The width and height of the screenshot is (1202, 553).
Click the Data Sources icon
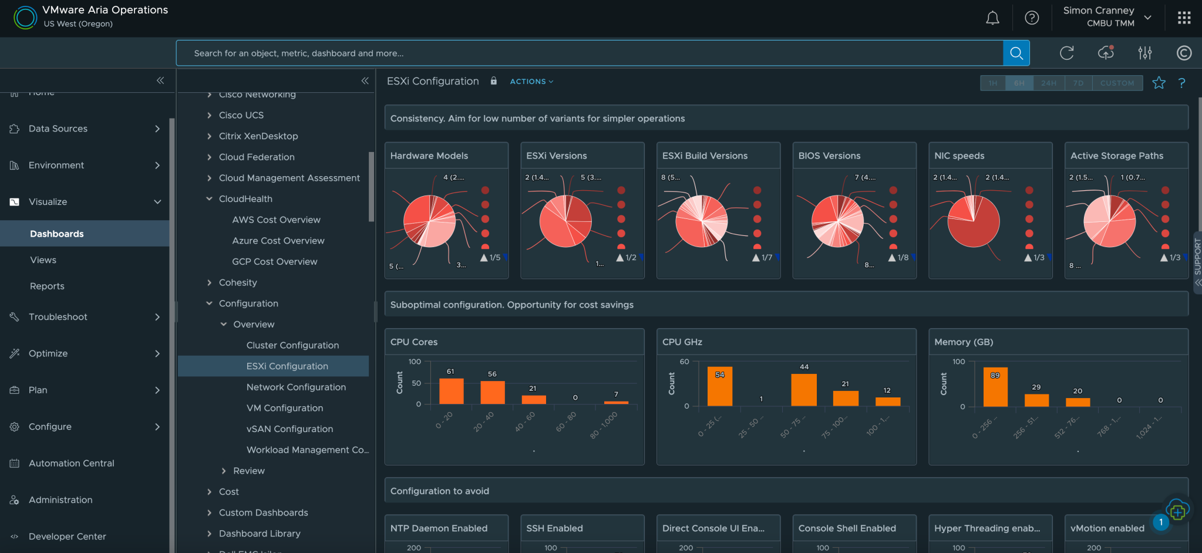coord(15,129)
